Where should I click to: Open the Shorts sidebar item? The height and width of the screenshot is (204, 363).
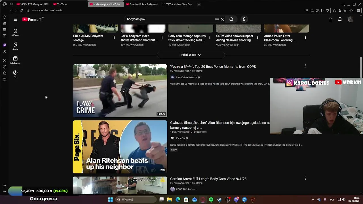[15, 46]
